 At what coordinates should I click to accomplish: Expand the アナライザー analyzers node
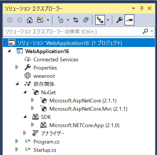25,133
